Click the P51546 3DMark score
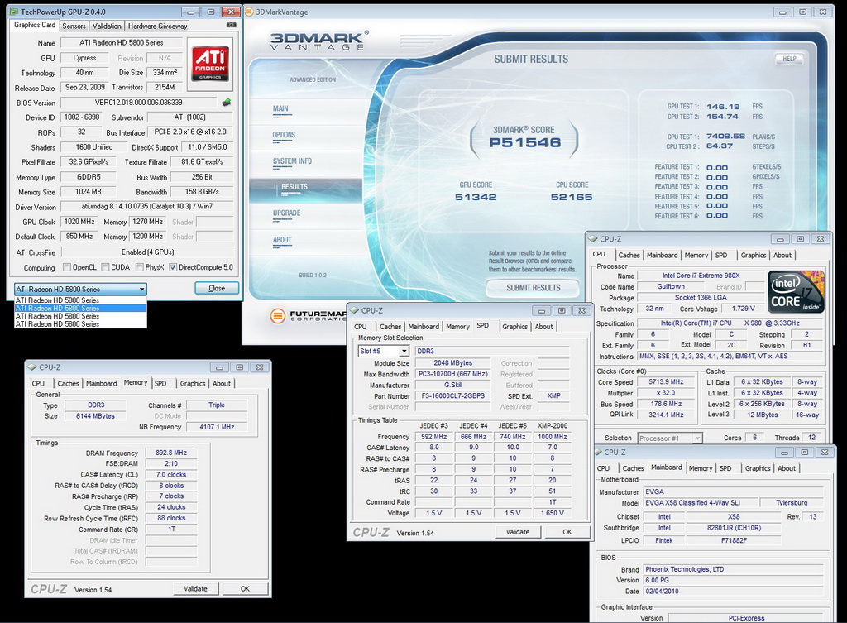 tap(525, 142)
